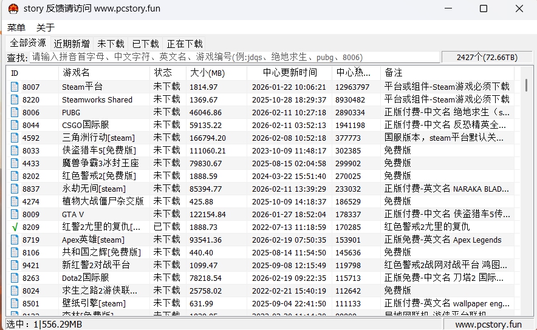Click the document icon beside ID 8719
This screenshot has height=330, width=537.
15,240
